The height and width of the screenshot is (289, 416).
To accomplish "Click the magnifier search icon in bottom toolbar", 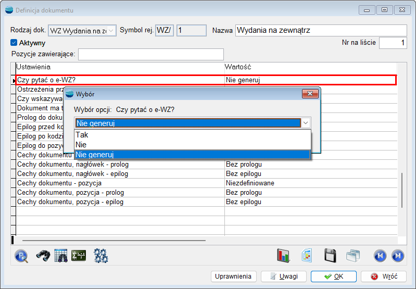I will tap(21, 255).
